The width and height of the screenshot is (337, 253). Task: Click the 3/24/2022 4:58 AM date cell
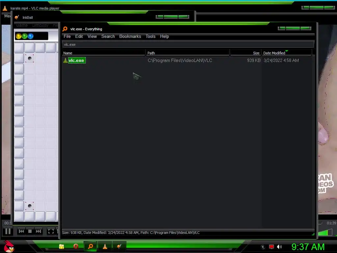click(x=281, y=61)
